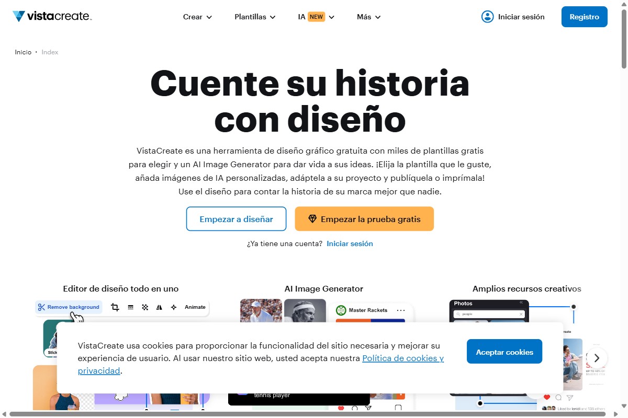Click the 'Editor de diseño todo en uno' heading
This screenshot has height=418, width=628.
pos(121,288)
